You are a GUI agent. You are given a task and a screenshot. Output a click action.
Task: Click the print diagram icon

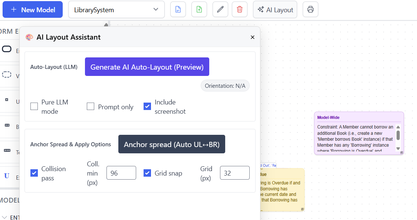point(311,9)
